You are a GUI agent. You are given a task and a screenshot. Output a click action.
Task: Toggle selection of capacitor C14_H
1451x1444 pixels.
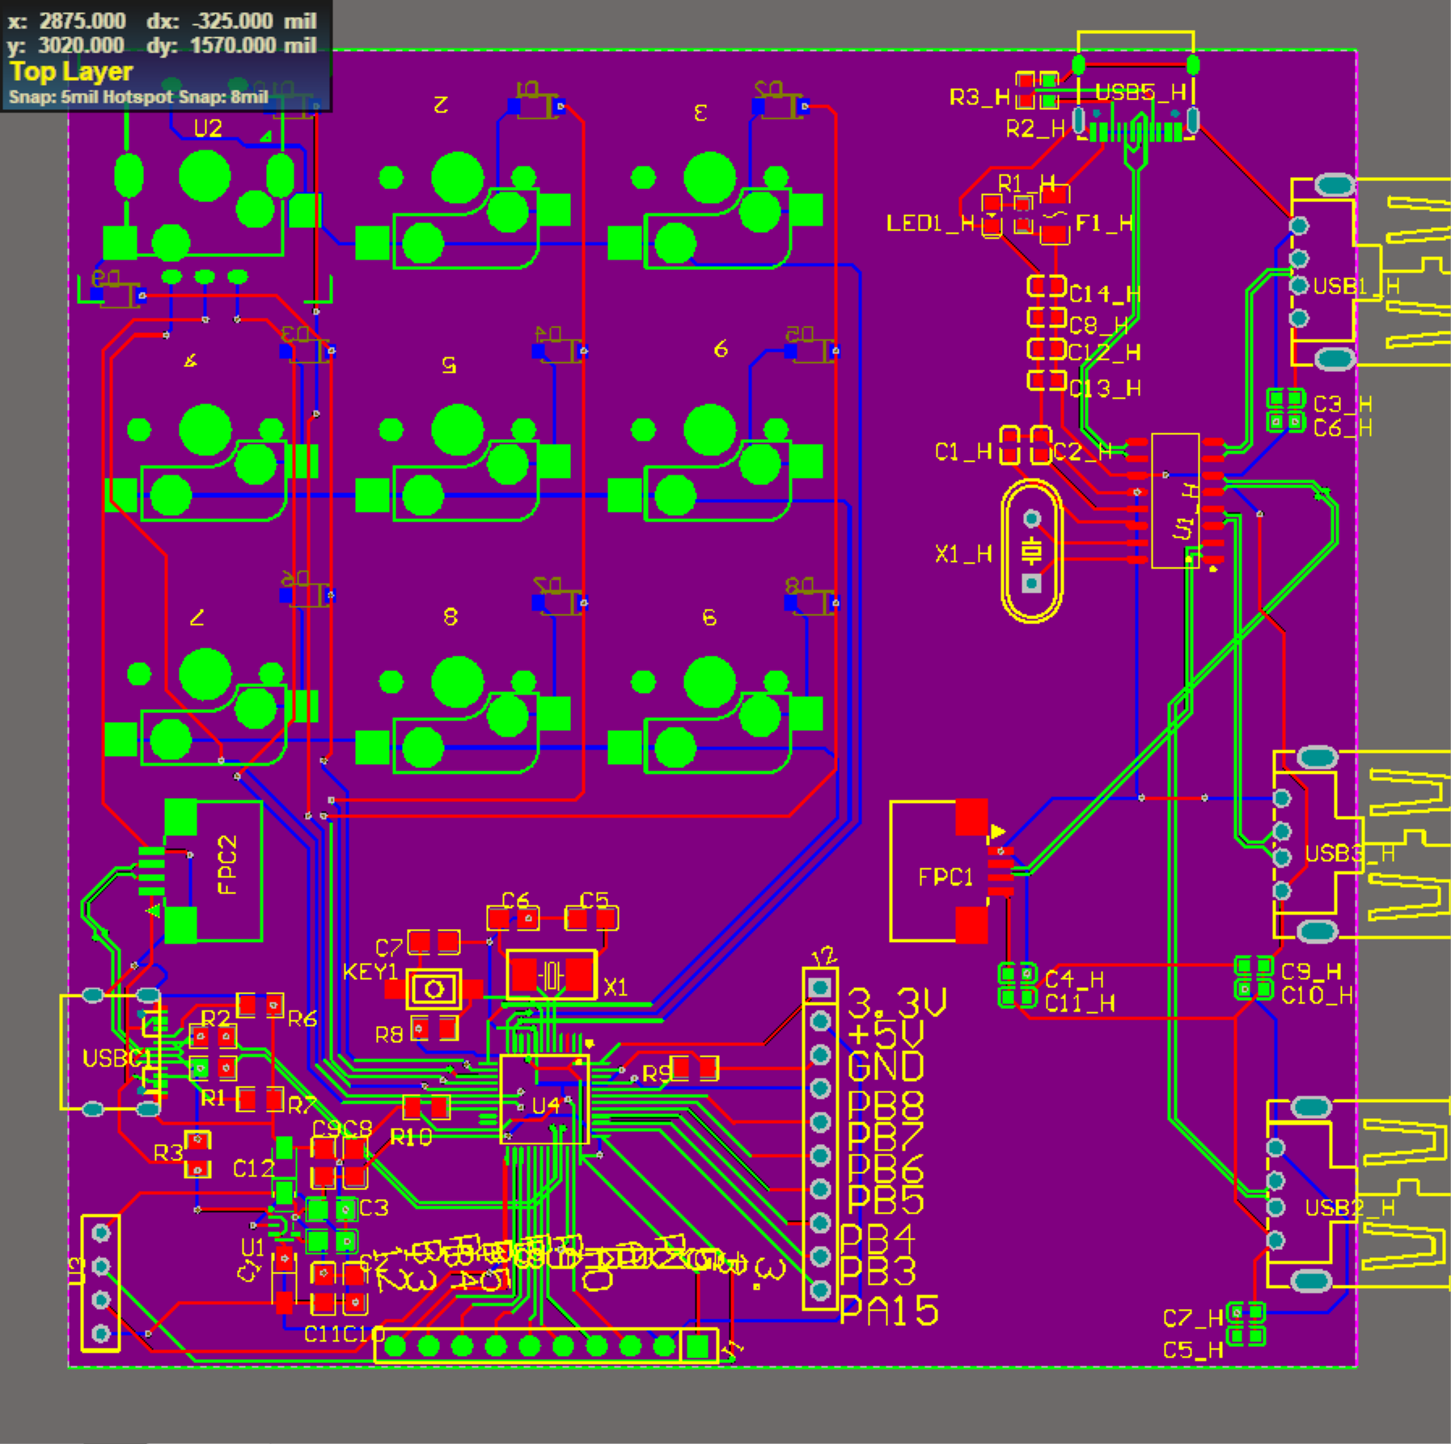(x=1047, y=285)
